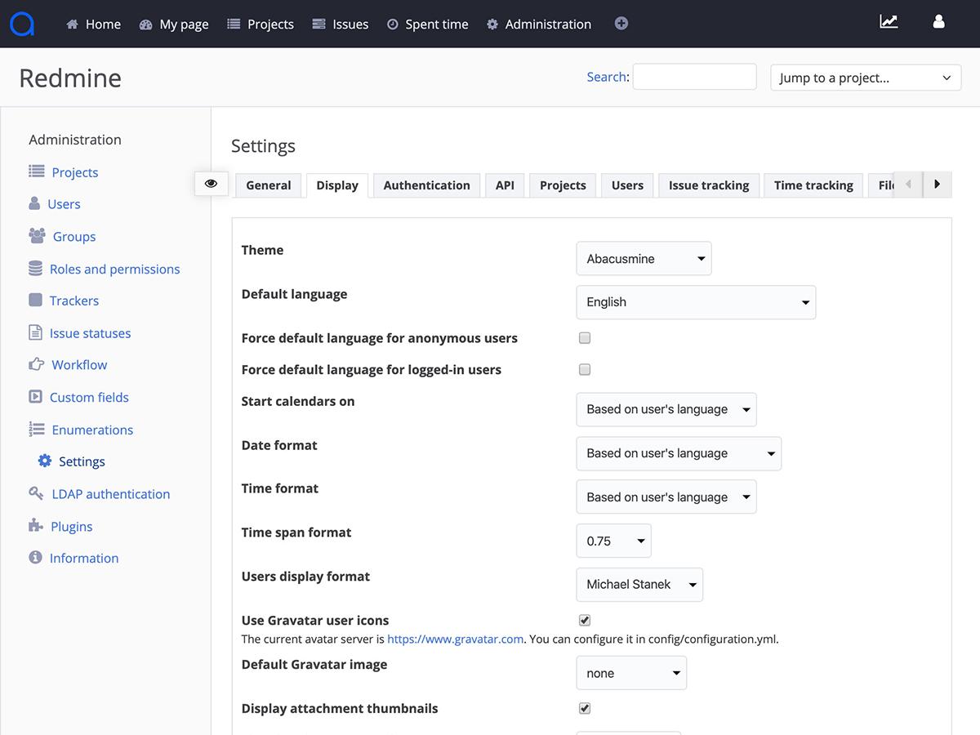980x735 pixels.
Task: Open the Time format dropdown
Action: pos(666,497)
